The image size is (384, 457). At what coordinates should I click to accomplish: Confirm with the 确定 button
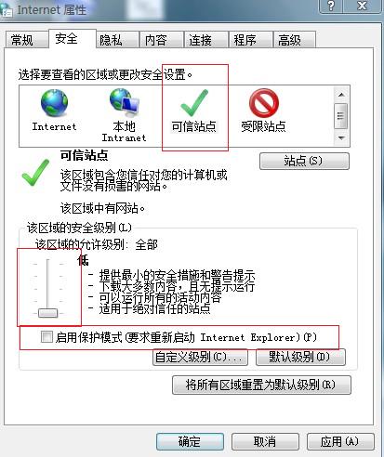click(190, 441)
